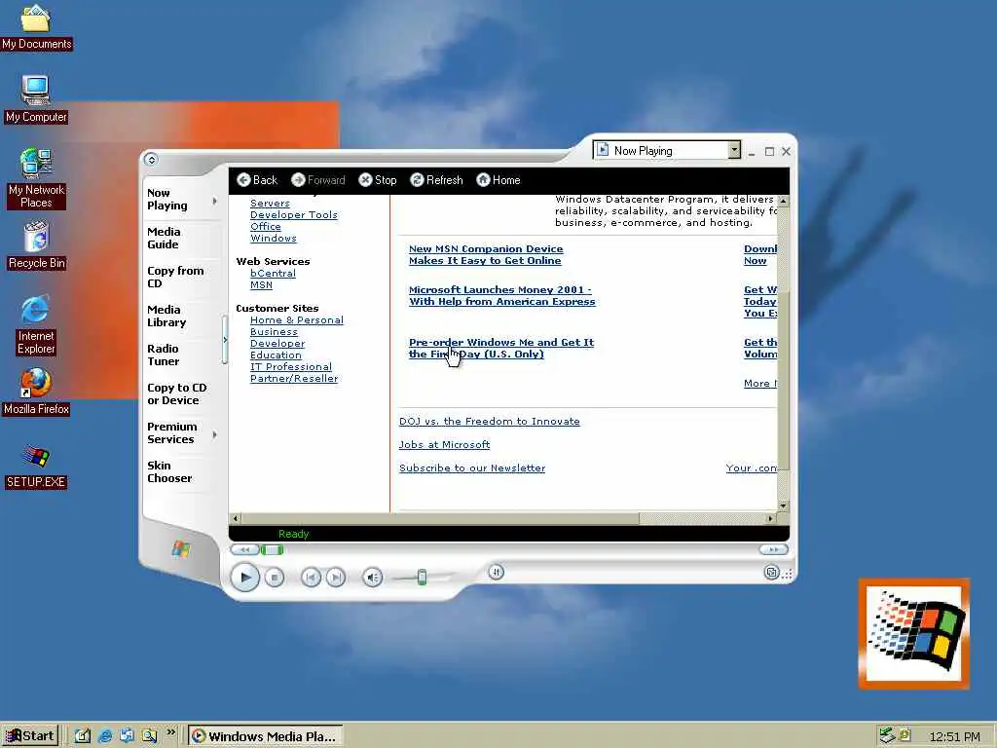Click horizontal scrollbar right arrow

pyautogui.click(x=771, y=518)
